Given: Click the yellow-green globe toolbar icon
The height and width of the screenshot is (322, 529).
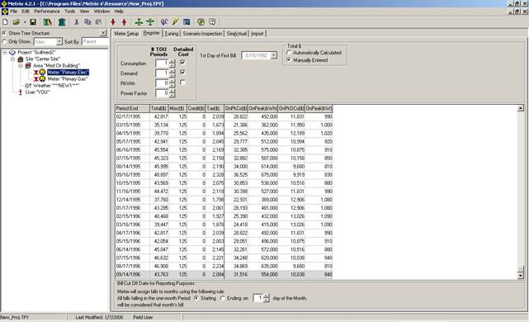Looking at the screenshot, I should pos(201,22).
